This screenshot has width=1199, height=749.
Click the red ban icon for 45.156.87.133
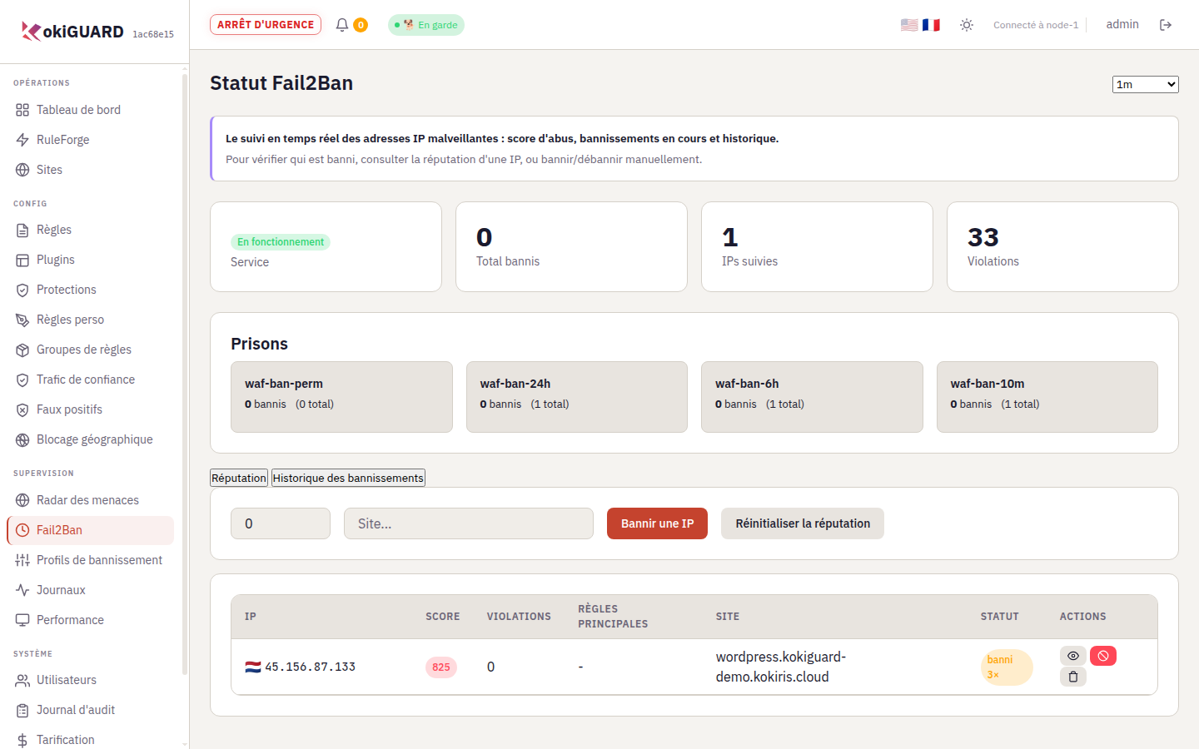click(x=1103, y=656)
